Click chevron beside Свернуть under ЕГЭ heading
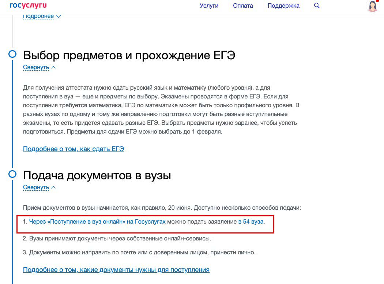This screenshot has width=384, height=284. [53, 67]
